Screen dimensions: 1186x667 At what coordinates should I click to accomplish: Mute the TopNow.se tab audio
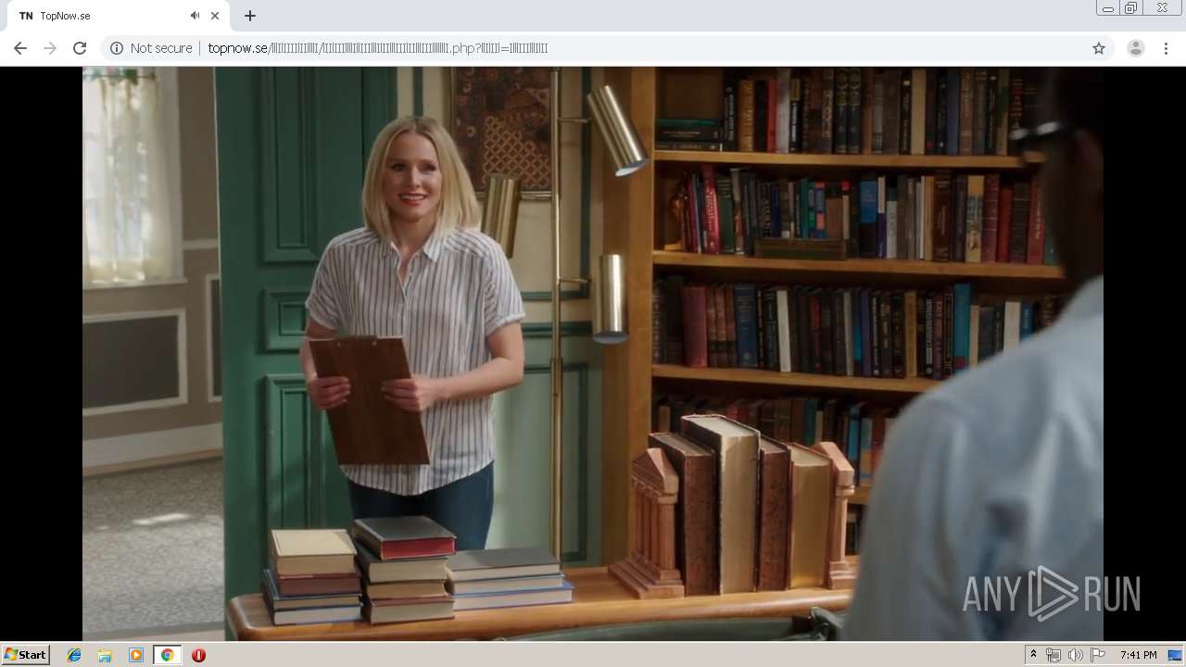[195, 16]
